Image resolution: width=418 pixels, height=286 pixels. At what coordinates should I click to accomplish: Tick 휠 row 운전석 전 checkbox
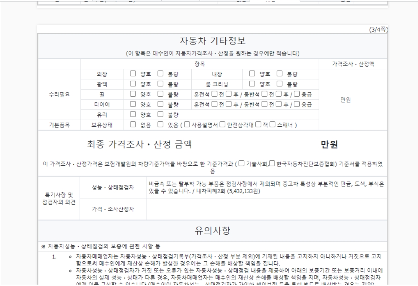coord(214,94)
